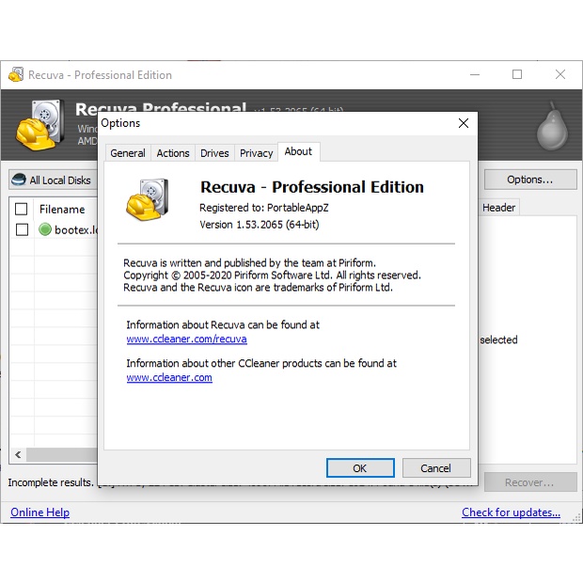Check the box for the bootex.log file
This screenshot has height=583, width=583.
(22, 229)
